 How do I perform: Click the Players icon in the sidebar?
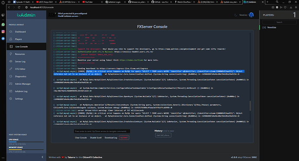[11, 39]
